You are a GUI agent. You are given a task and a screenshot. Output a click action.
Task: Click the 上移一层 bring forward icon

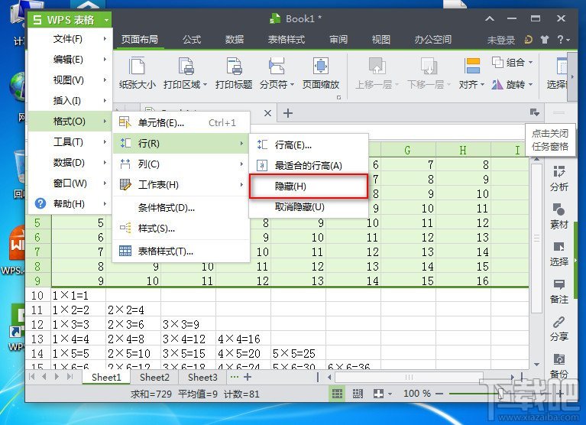tap(377, 66)
